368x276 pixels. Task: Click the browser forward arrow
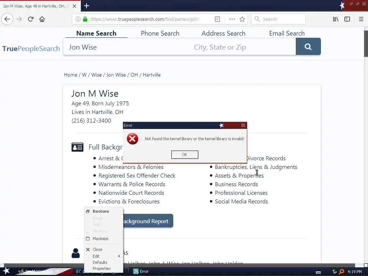pos(19,19)
